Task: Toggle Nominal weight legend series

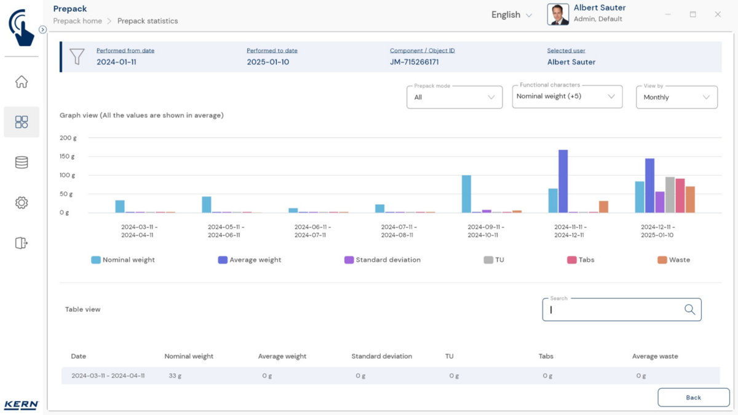Action: 123,260
